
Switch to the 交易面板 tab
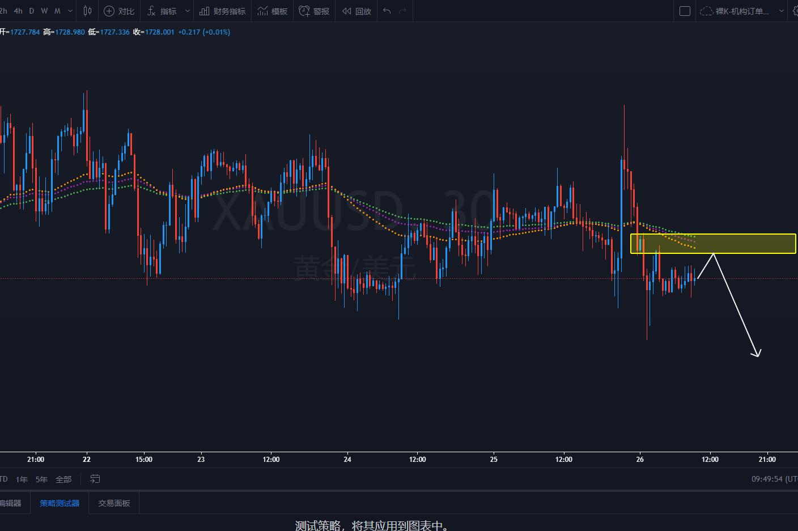(x=114, y=503)
